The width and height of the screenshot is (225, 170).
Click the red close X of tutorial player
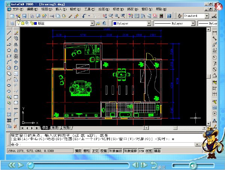click(218, 6)
